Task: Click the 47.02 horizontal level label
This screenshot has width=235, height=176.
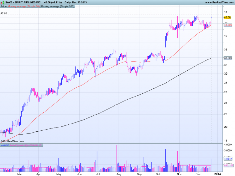Action: [4, 13]
